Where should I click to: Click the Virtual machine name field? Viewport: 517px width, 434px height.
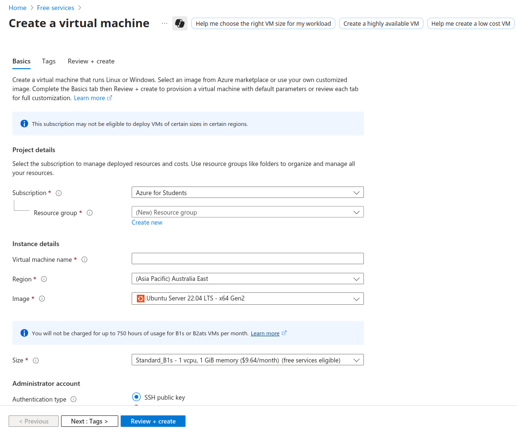(x=248, y=258)
